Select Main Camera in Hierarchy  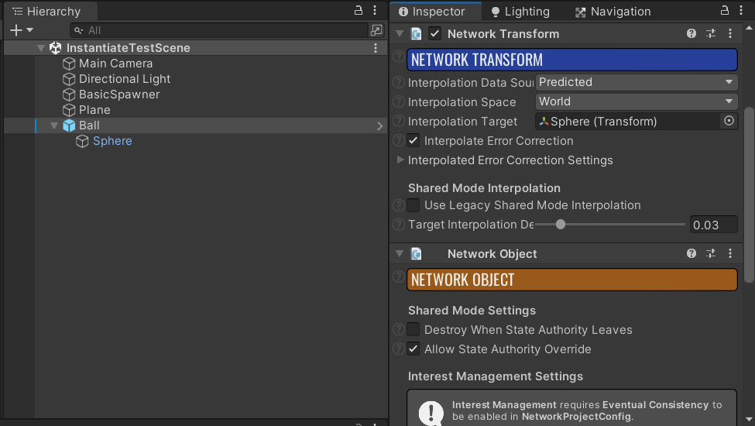tap(115, 63)
